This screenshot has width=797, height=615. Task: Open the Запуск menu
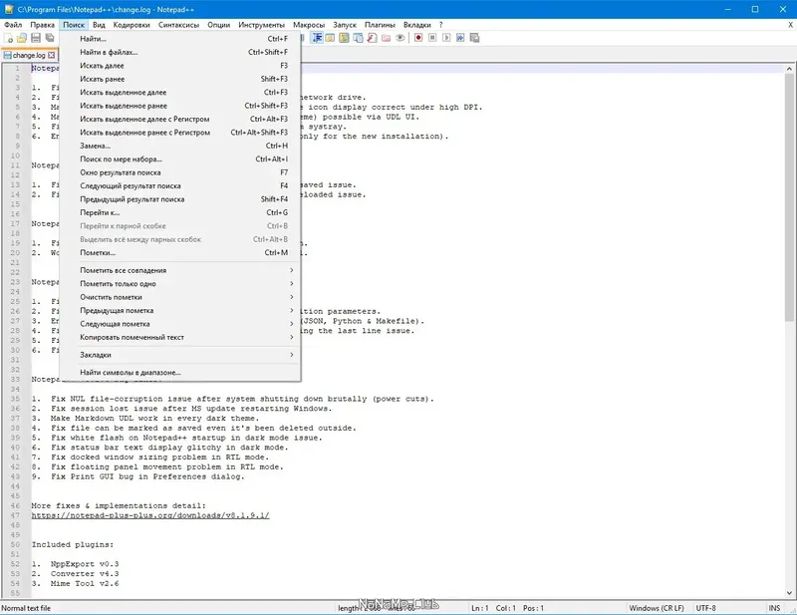(345, 24)
